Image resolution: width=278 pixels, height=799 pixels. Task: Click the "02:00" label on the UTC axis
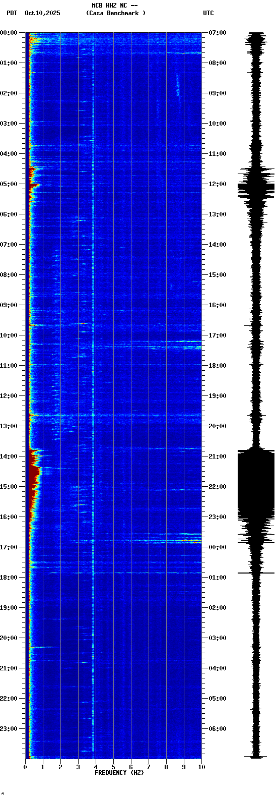218,608
